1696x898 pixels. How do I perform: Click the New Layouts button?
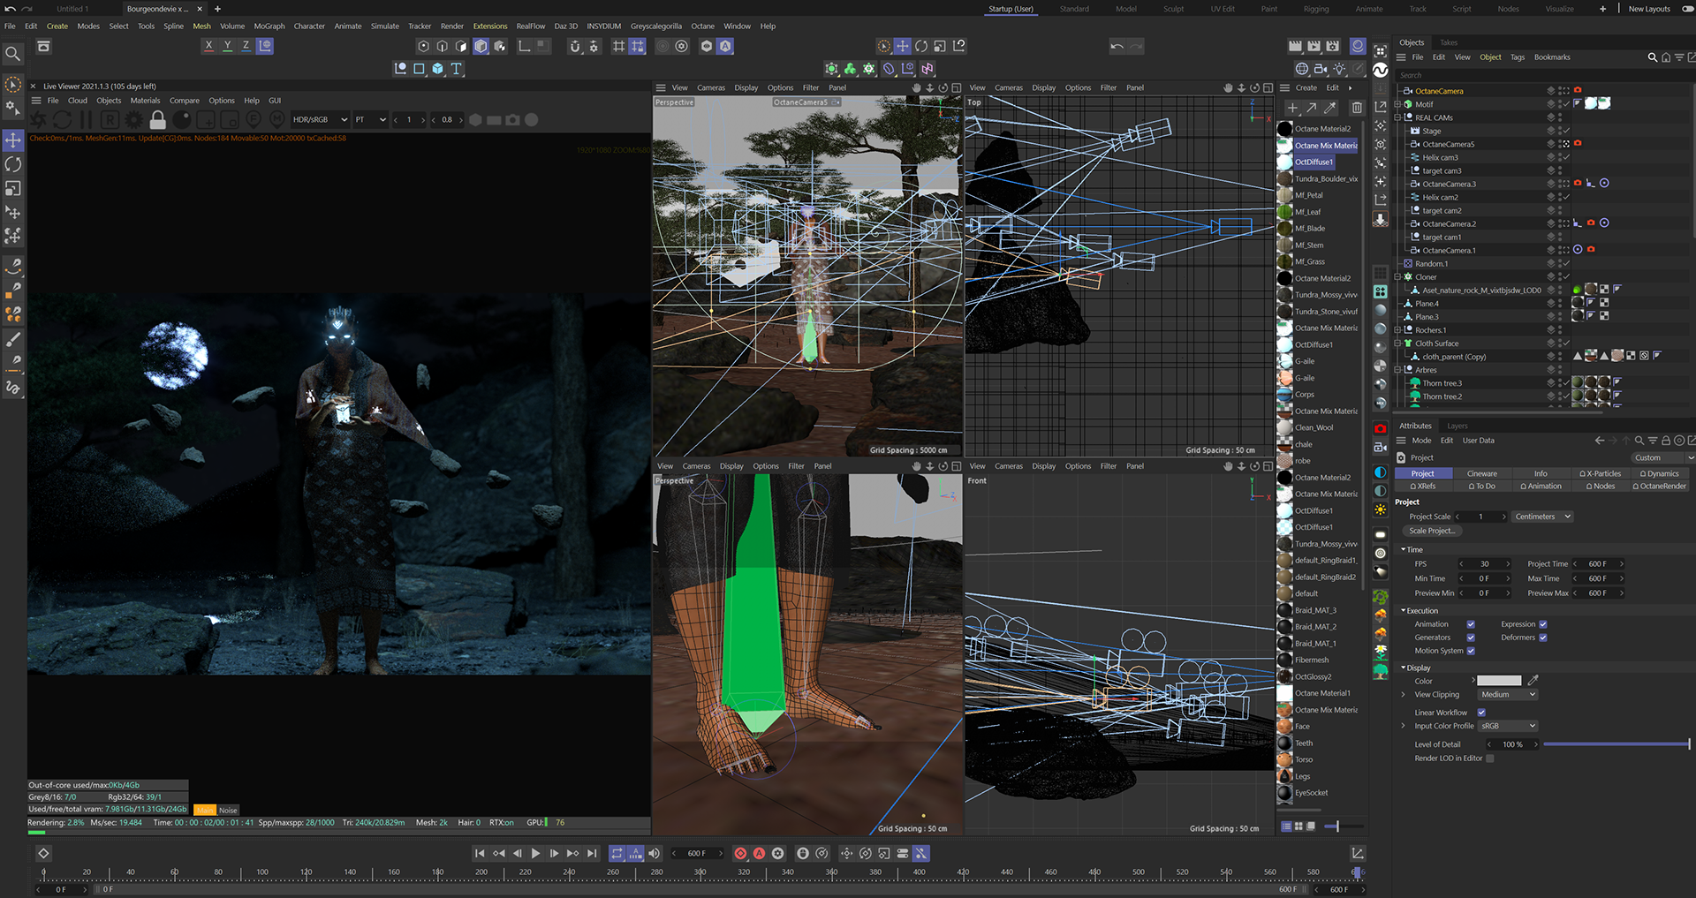(1649, 9)
